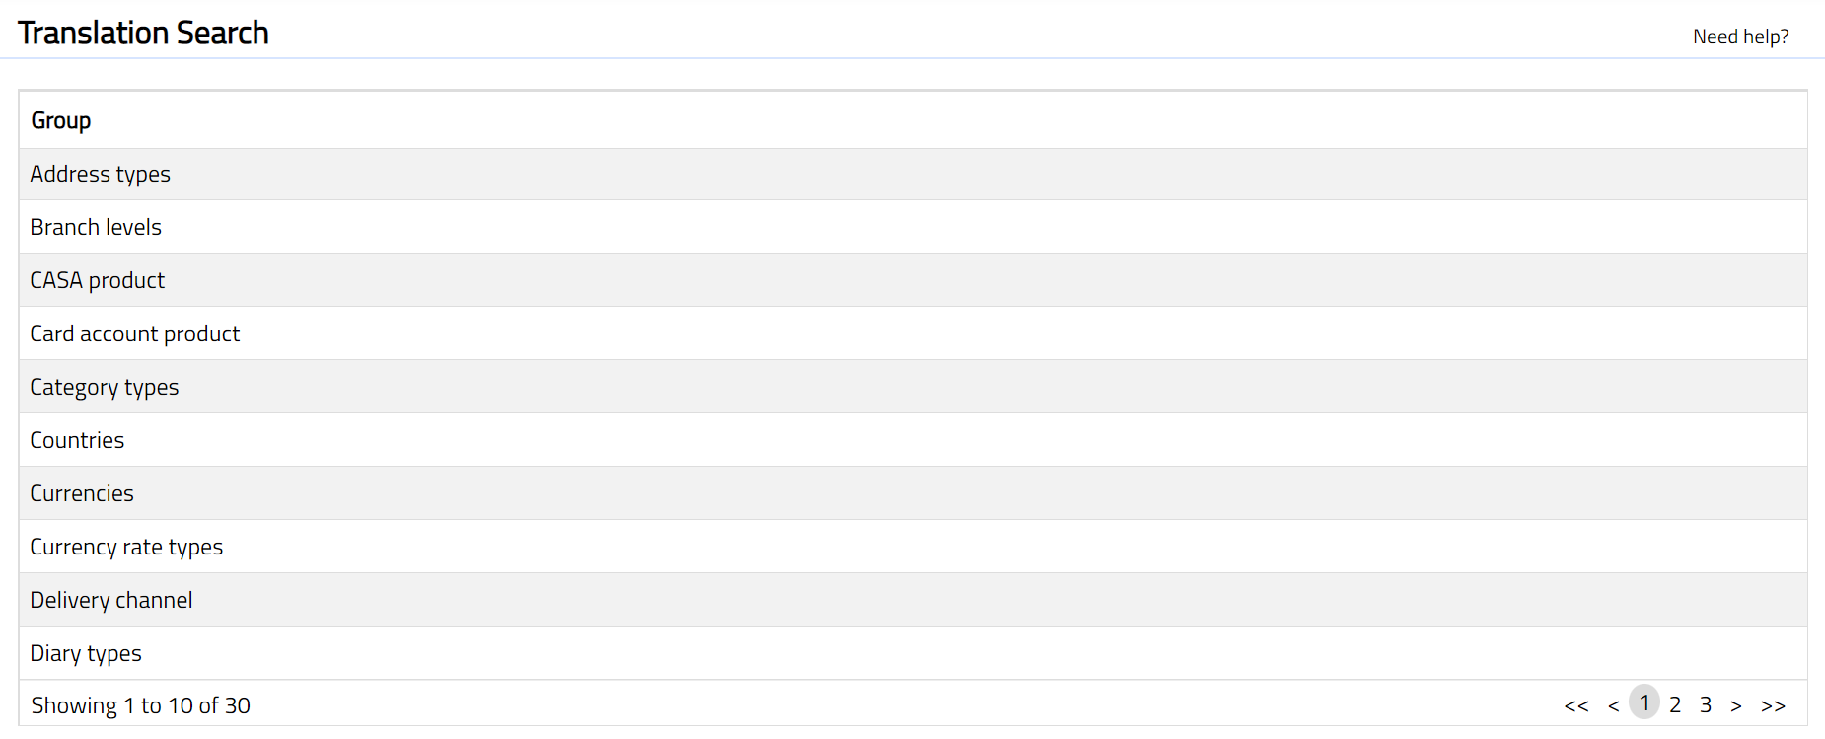Screen dimensions: 1825x739
Task: Go to the next results page
Action: [1735, 705]
